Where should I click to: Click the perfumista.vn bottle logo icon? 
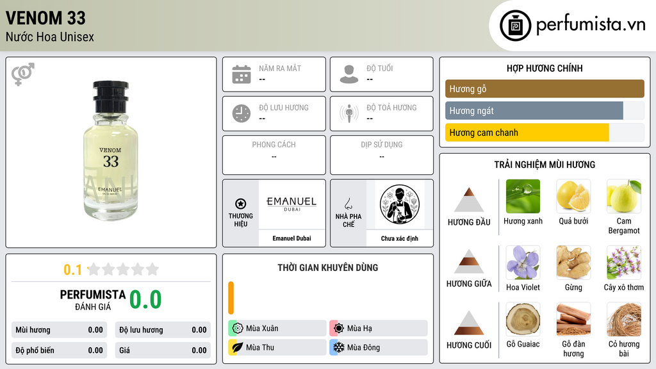coord(515,26)
